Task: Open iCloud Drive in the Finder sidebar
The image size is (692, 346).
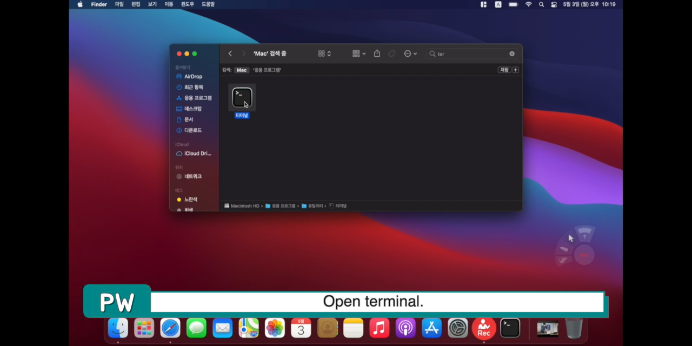Action: tap(195, 154)
